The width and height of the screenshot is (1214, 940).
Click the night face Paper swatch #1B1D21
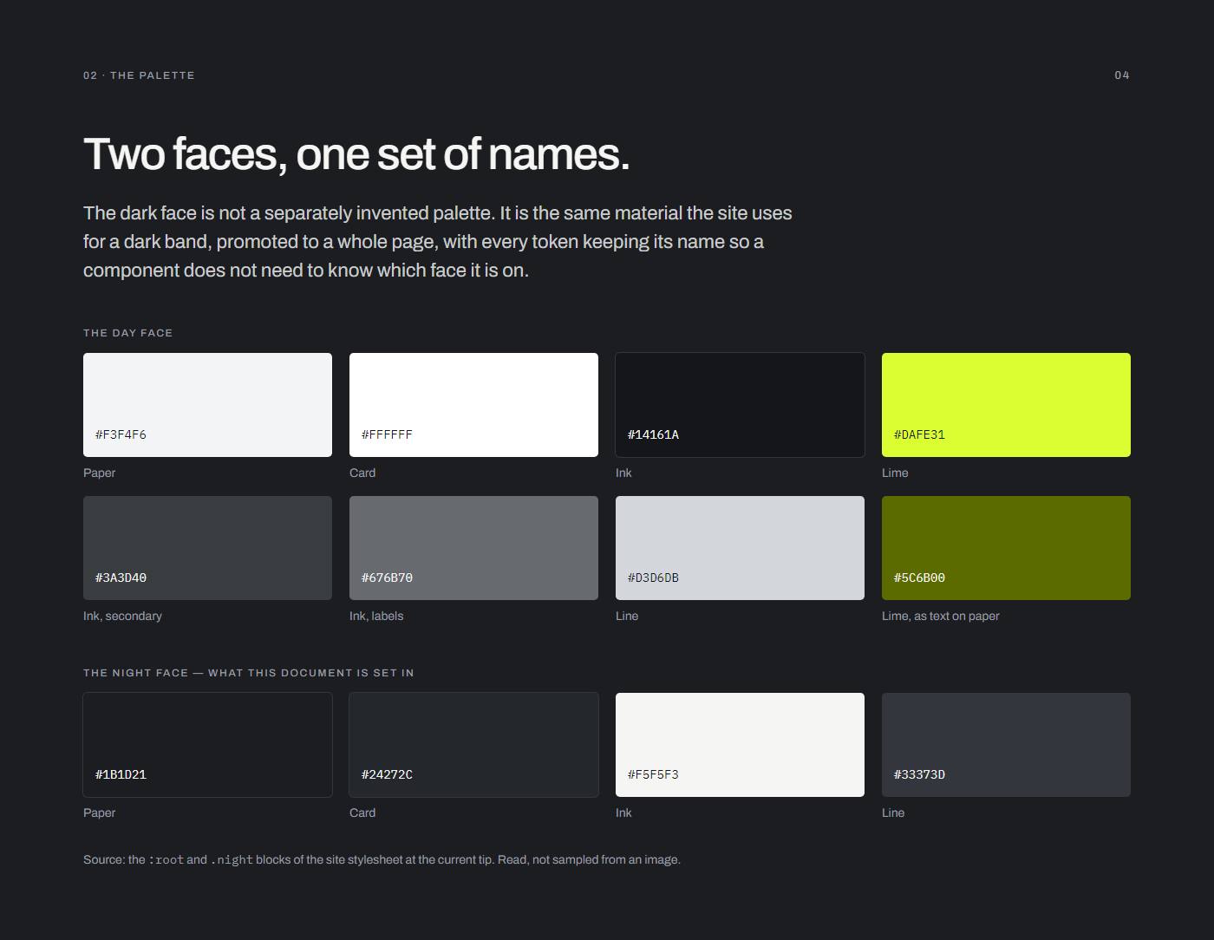coord(207,745)
